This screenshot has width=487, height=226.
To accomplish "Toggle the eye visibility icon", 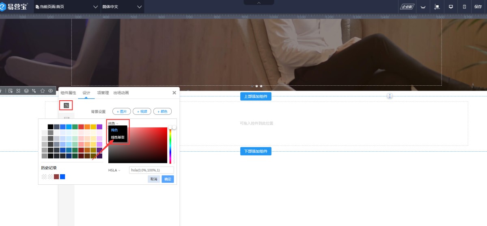I will tap(51, 91).
